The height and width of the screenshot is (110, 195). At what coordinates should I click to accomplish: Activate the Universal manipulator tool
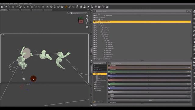[x=58, y=7]
